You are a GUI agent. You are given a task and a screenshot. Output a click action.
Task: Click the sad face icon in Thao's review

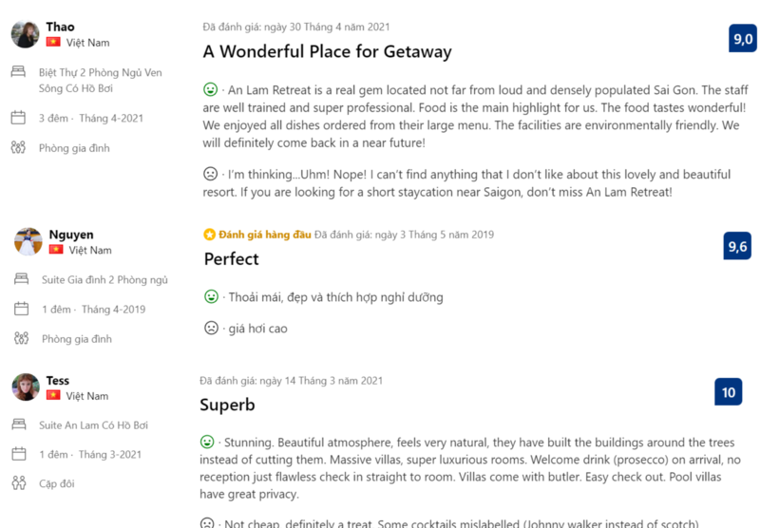point(211,174)
